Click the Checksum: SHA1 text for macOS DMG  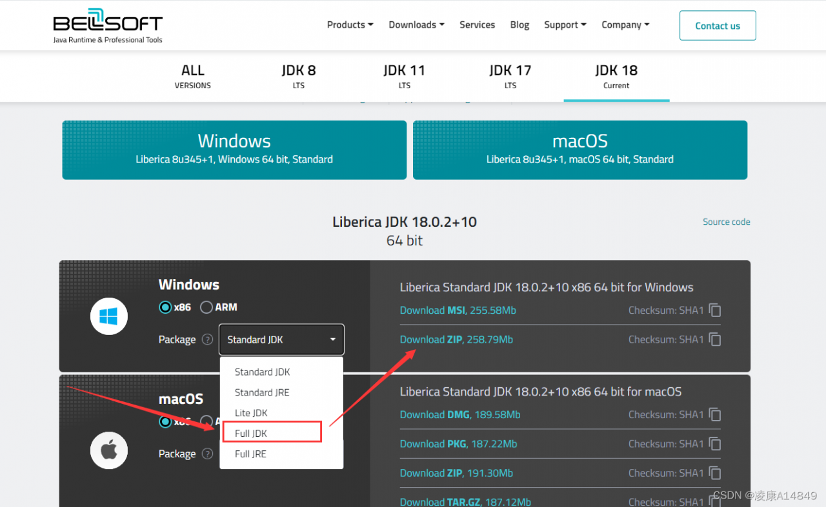666,415
